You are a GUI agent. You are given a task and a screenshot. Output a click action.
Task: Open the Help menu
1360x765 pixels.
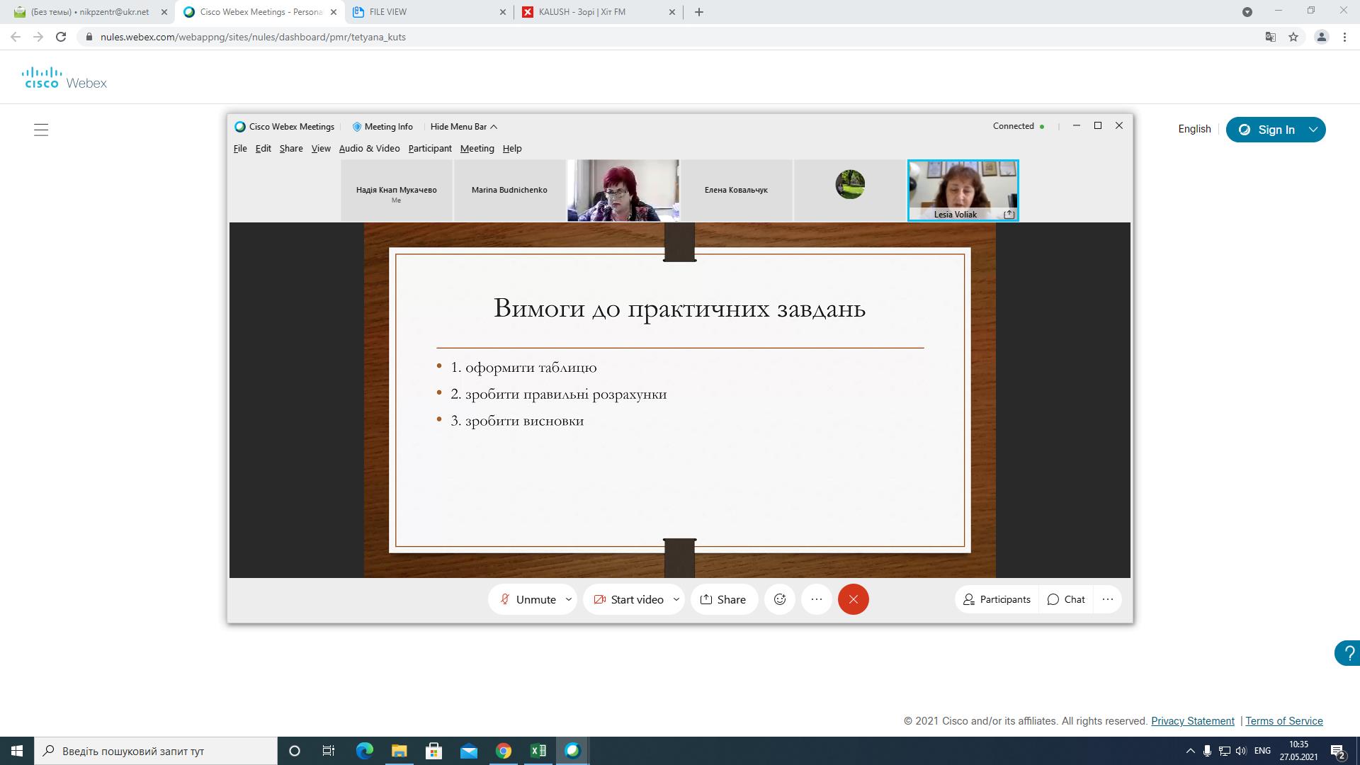[512, 148]
